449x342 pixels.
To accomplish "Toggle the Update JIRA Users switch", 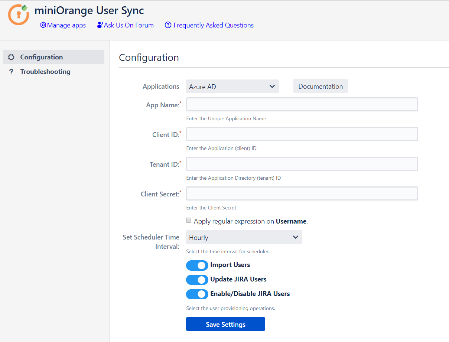I will pos(197,280).
